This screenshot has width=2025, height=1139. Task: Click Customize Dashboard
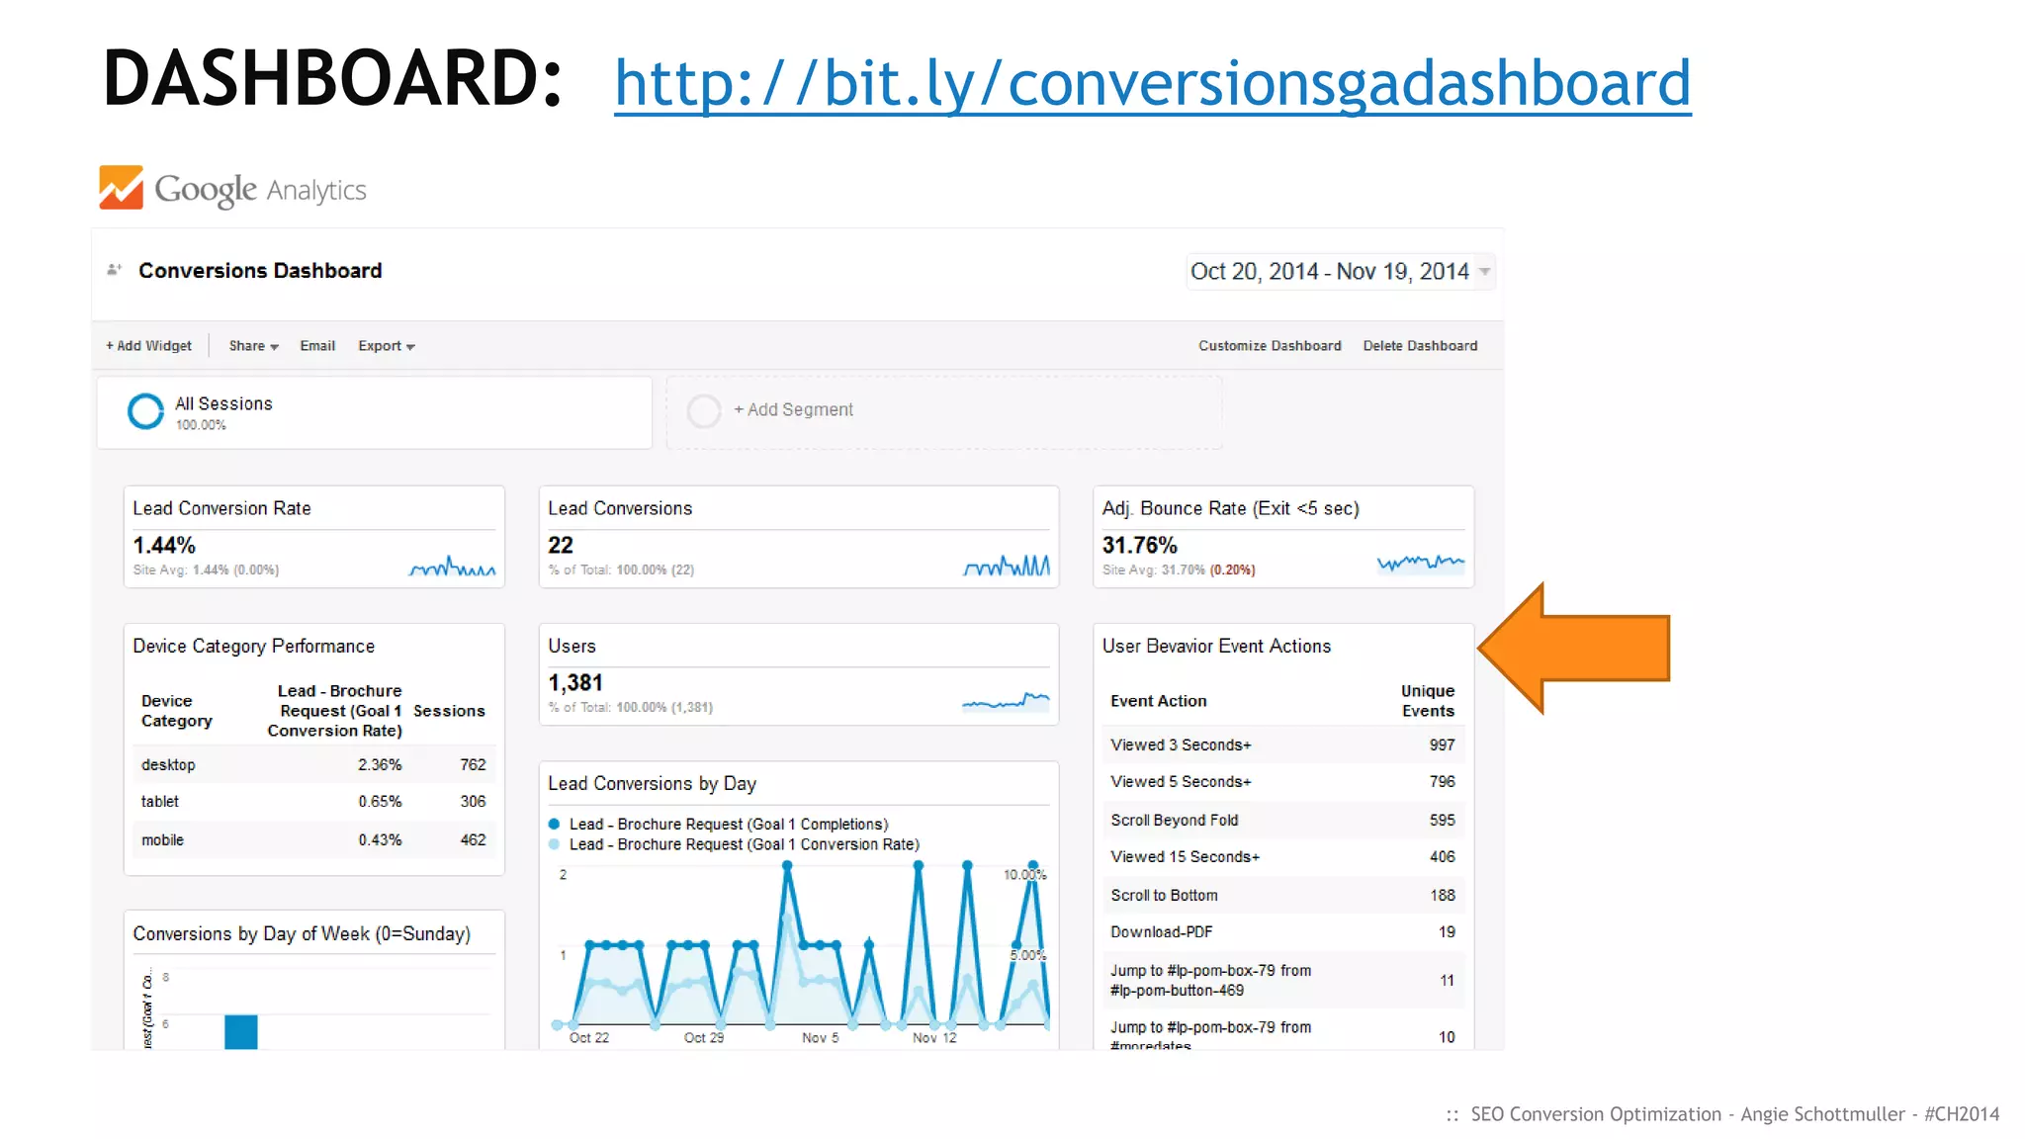point(1270,346)
